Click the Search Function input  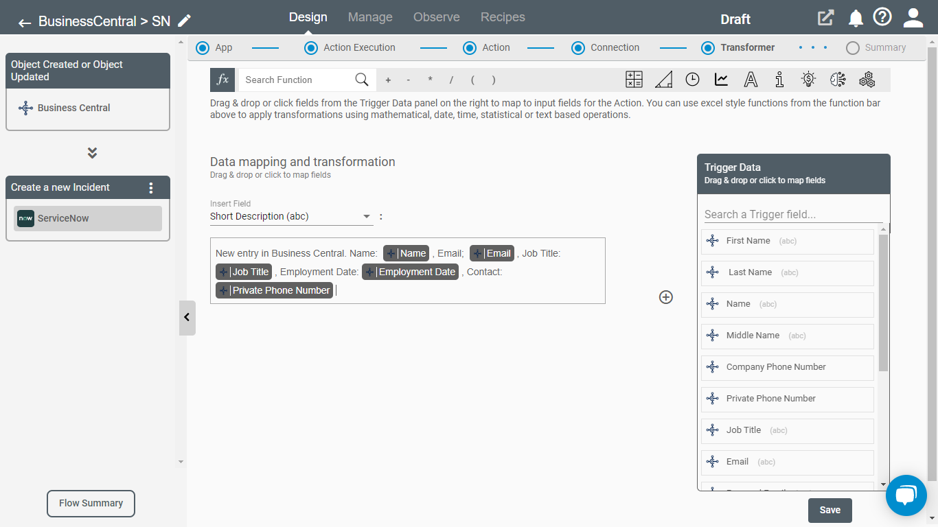click(x=297, y=80)
